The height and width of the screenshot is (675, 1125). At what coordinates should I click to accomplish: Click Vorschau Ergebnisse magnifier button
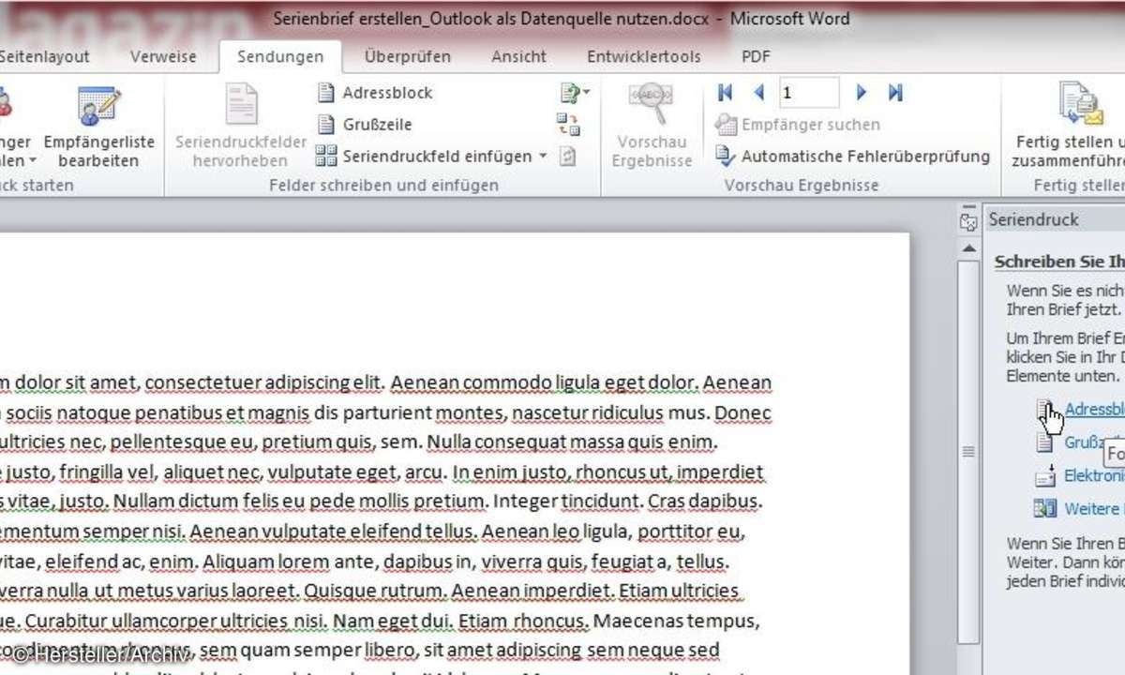(652, 127)
